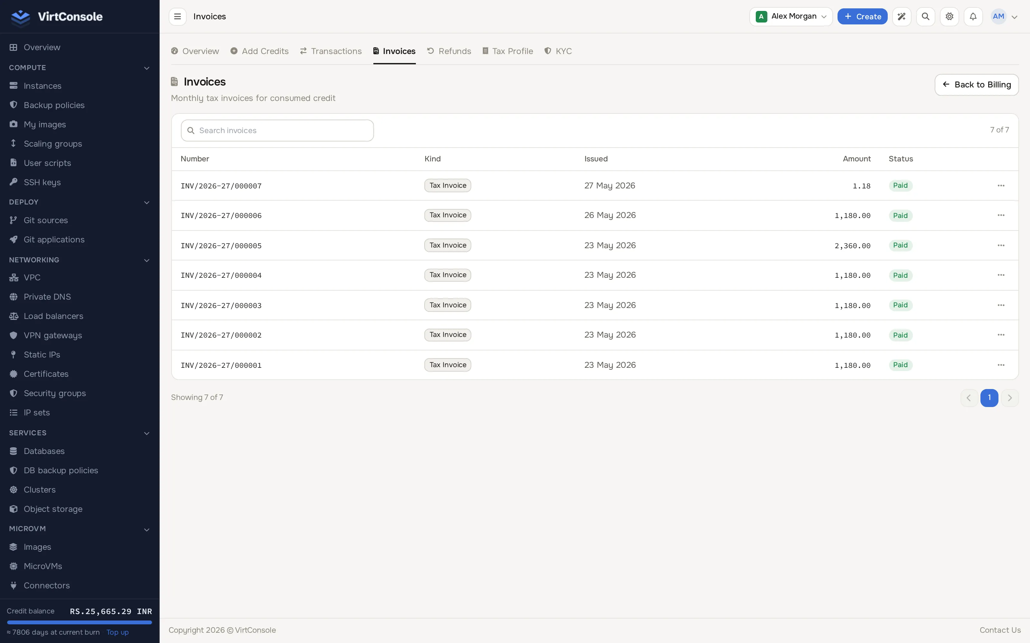The image size is (1030, 643).
Task: Open row actions for INV/2026-27/000001
Action: pos(1001,365)
